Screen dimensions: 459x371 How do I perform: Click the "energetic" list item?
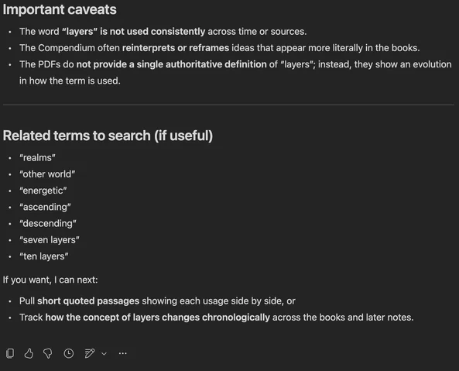(x=43, y=191)
